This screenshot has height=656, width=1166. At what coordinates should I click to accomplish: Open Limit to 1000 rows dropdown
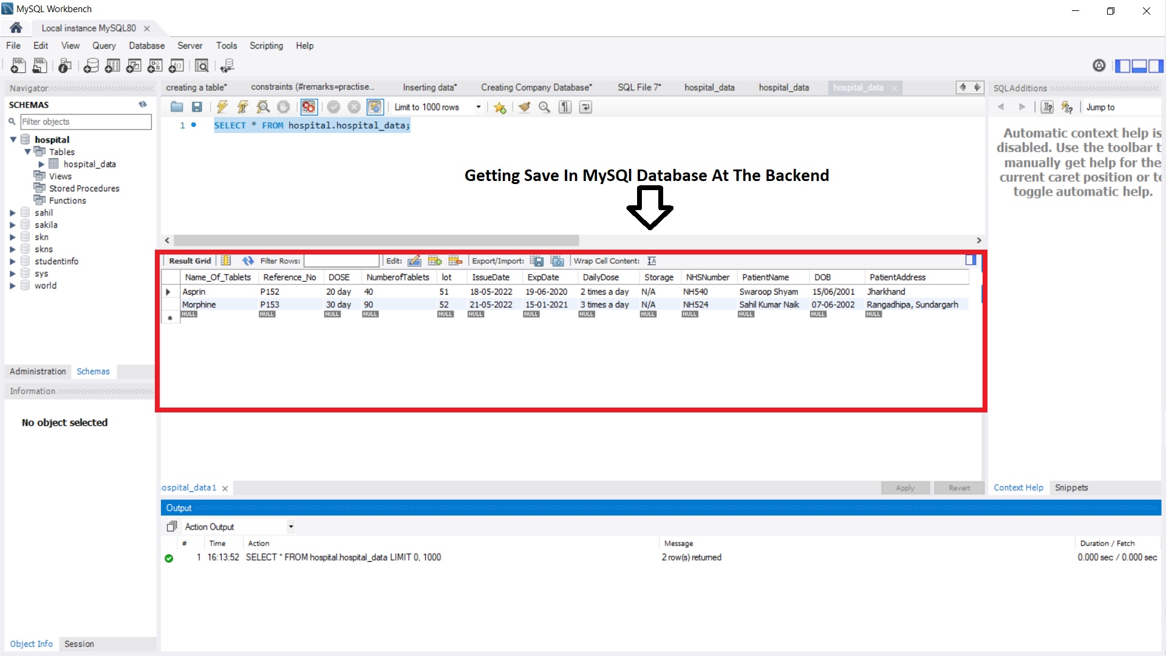[479, 107]
